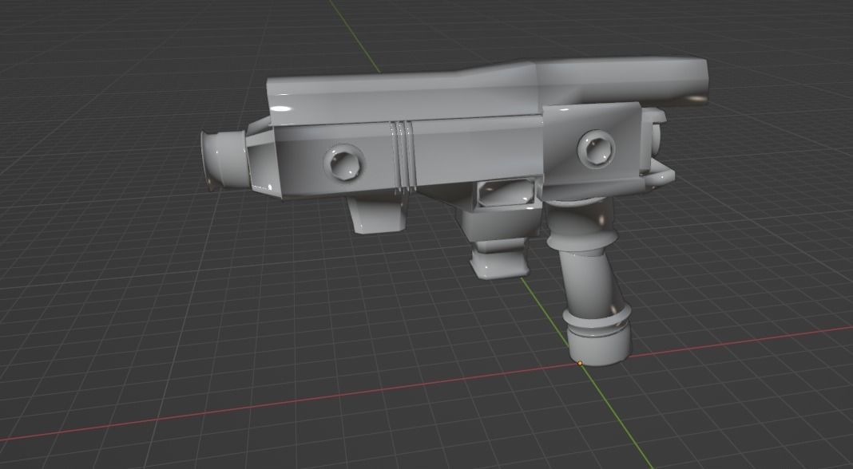Click the right circular bolt on rear plate

pyautogui.click(x=596, y=148)
